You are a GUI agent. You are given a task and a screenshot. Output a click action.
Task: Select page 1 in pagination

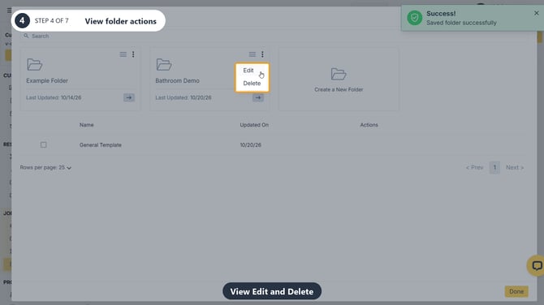coord(494,167)
